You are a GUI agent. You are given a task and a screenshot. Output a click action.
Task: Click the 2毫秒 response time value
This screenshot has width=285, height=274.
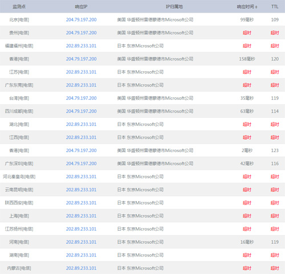[247, 150]
